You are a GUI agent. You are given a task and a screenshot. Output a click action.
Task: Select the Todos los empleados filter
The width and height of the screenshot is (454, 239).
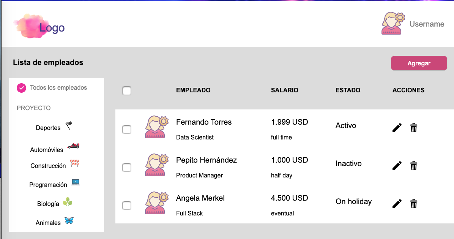(x=58, y=88)
